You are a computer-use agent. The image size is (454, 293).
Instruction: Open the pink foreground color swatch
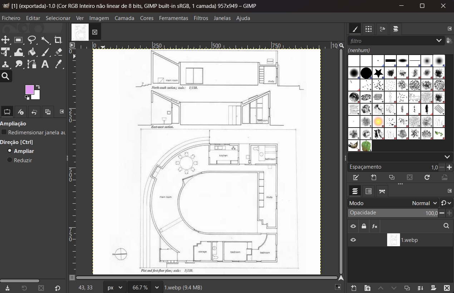pyautogui.click(x=29, y=90)
